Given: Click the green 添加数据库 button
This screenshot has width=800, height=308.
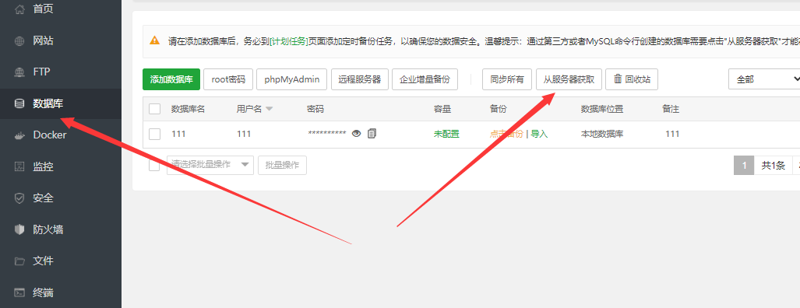Looking at the screenshot, I should tap(171, 79).
